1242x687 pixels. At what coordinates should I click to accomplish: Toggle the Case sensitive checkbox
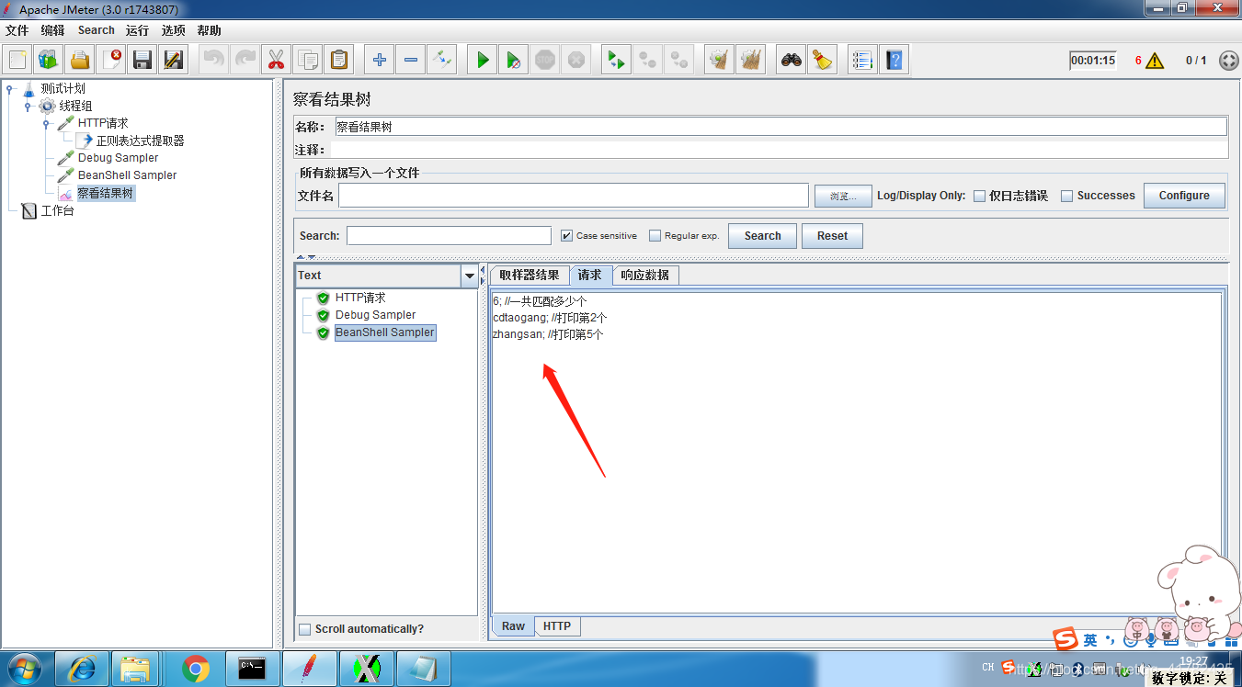coord(567,236)
